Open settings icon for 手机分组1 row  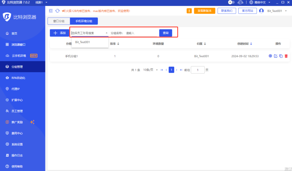click(x=270, y=56)
